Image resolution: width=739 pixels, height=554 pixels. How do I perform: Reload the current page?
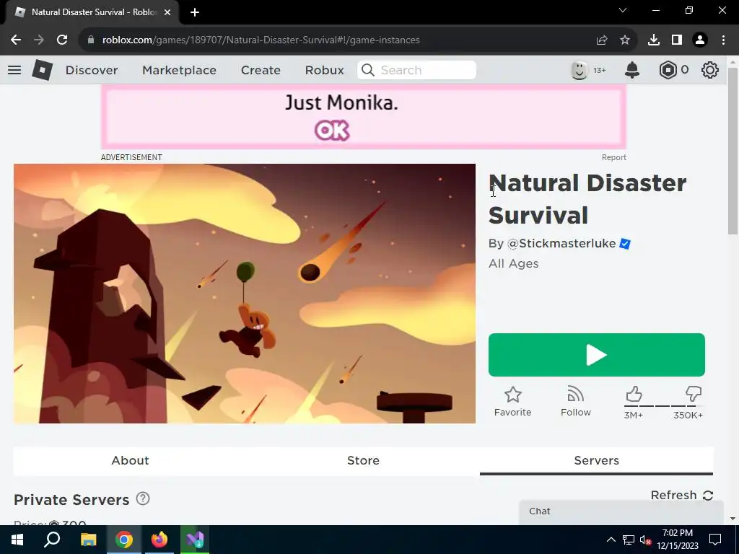click(x=62, y=40)
